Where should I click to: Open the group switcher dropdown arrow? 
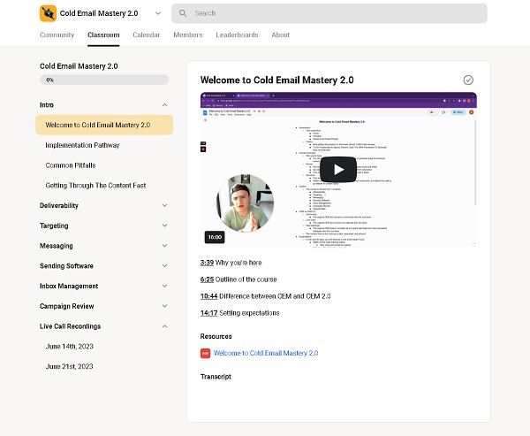point(158,13)
